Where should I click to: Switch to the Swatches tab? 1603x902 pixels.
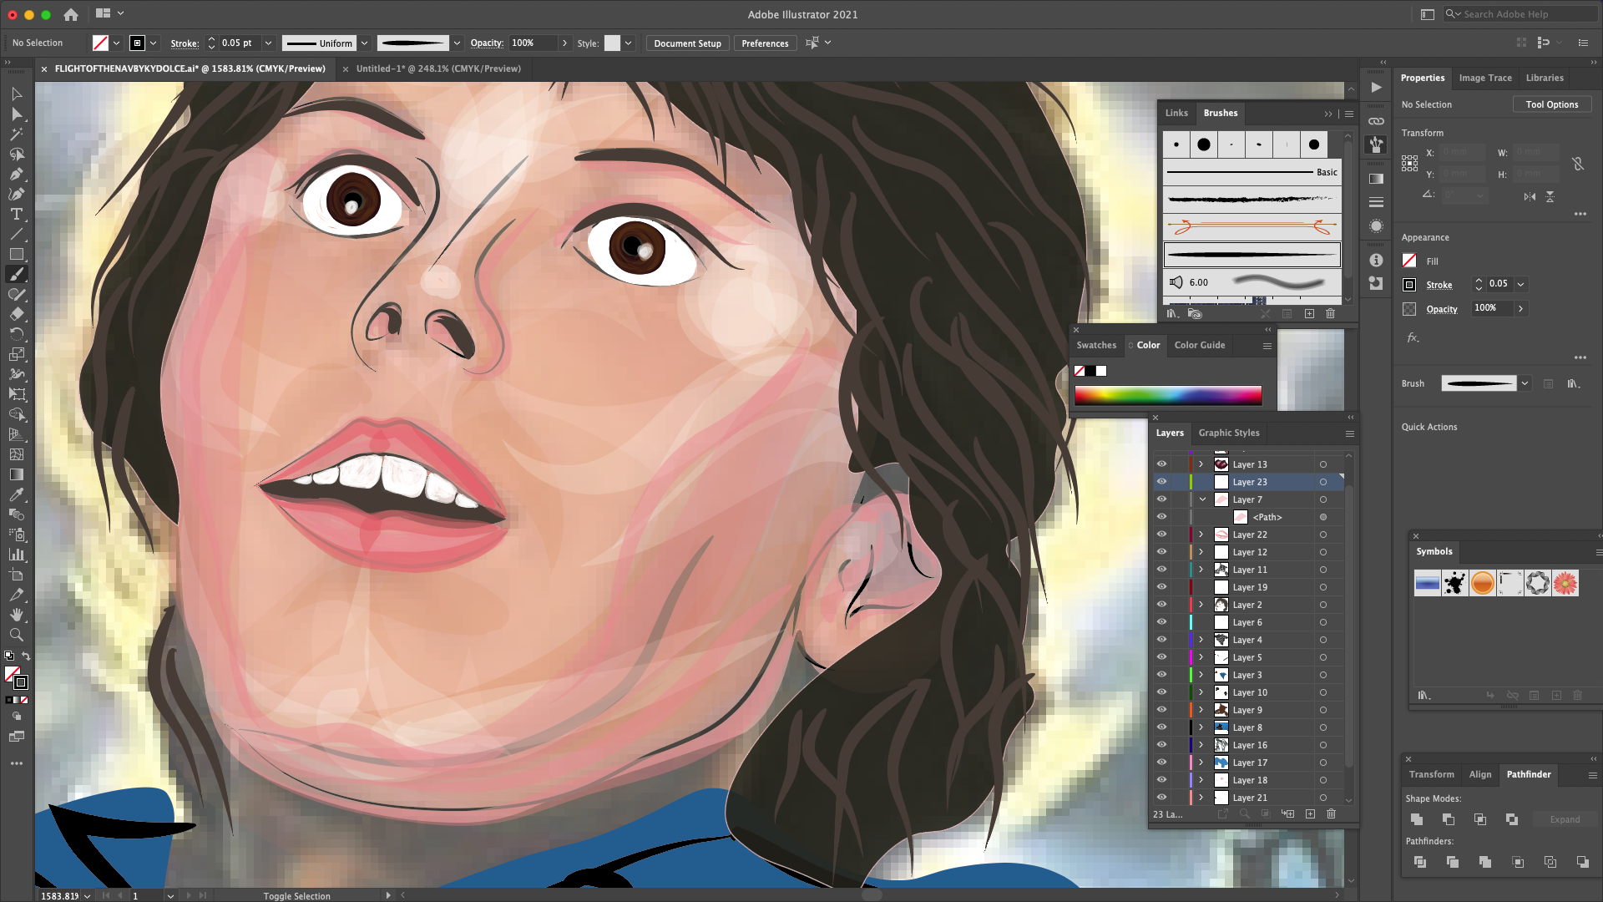(1096, 345)
